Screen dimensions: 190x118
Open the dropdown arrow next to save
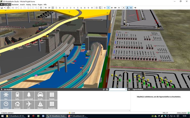5,8
